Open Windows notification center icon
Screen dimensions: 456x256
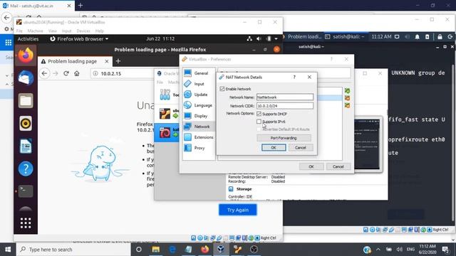(445, 250)
